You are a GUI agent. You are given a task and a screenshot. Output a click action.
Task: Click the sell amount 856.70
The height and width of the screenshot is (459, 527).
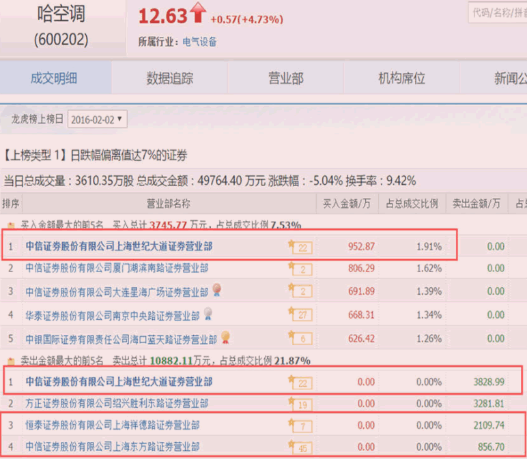point(492,447)
